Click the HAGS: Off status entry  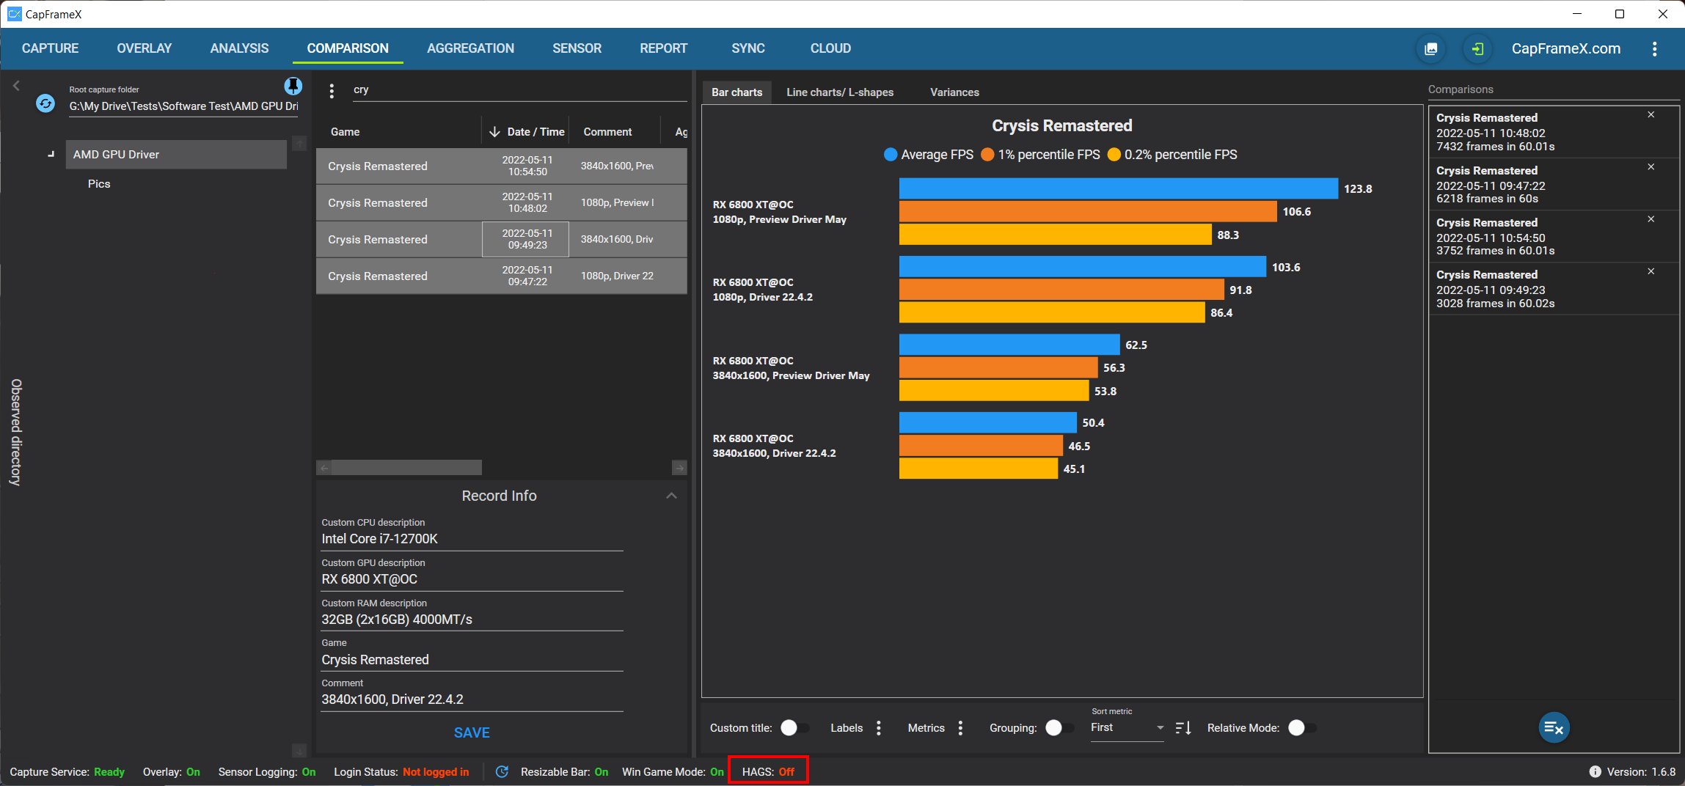pos(768,771)
